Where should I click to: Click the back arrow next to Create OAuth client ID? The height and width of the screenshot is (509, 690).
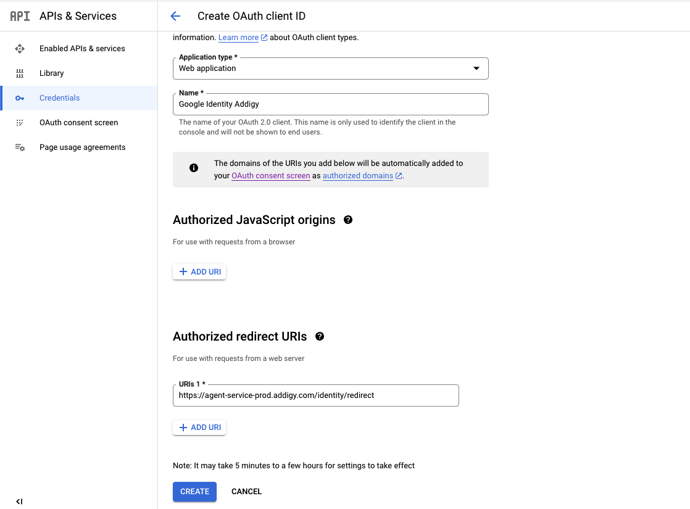tap(175, 16)
